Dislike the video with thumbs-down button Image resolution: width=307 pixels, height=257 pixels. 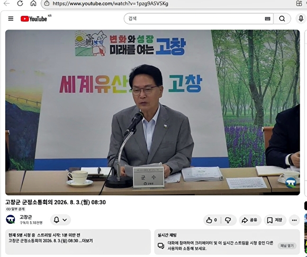(228, 220)
